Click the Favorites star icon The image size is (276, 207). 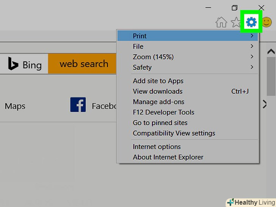point(236,22)
